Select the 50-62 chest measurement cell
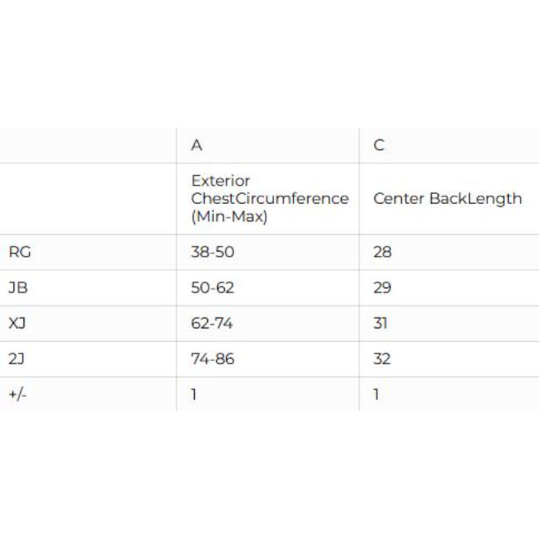 [213, 288]
